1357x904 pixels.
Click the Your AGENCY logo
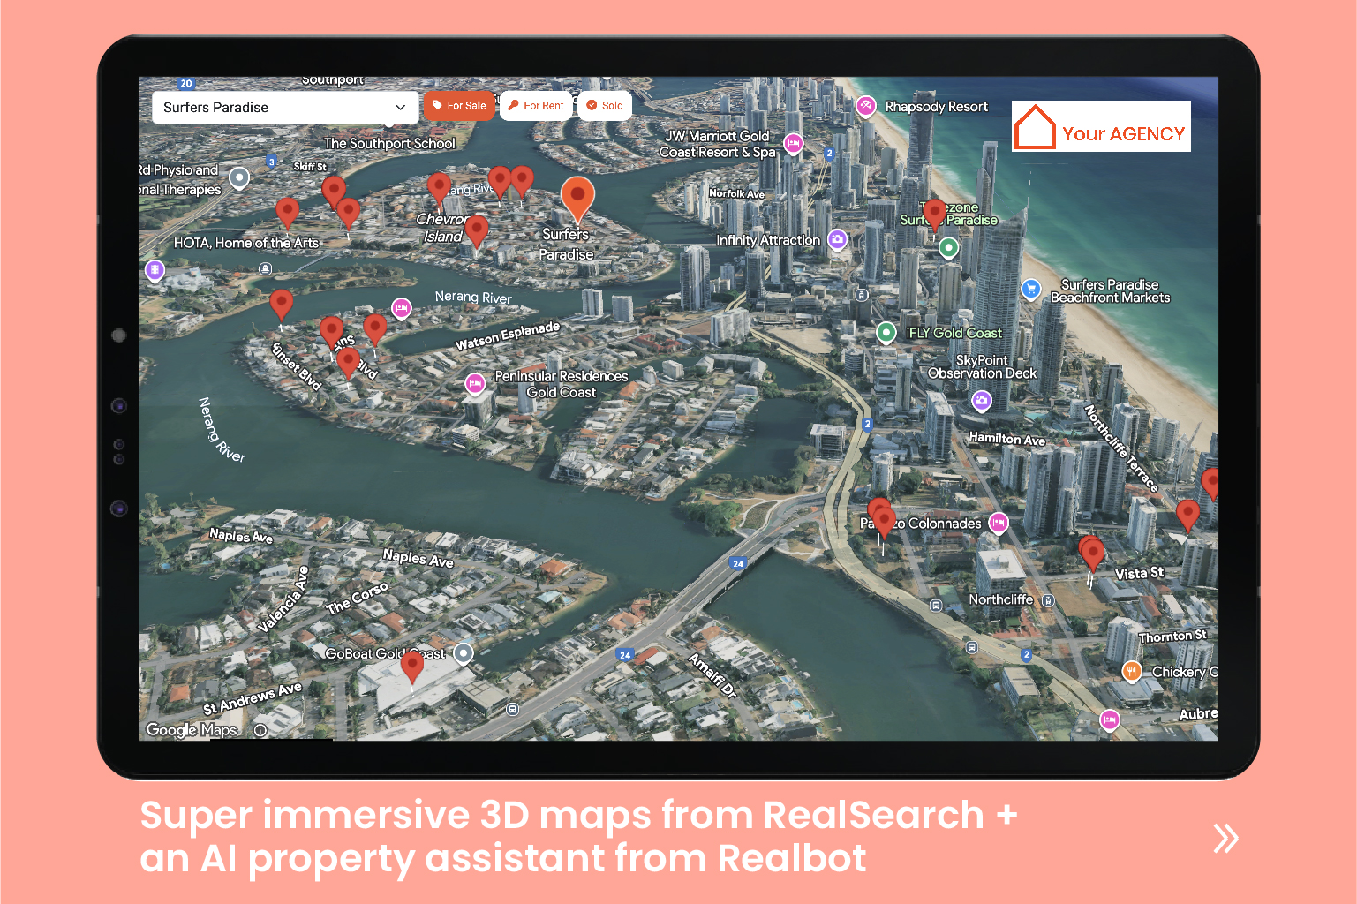point(1101,126)
